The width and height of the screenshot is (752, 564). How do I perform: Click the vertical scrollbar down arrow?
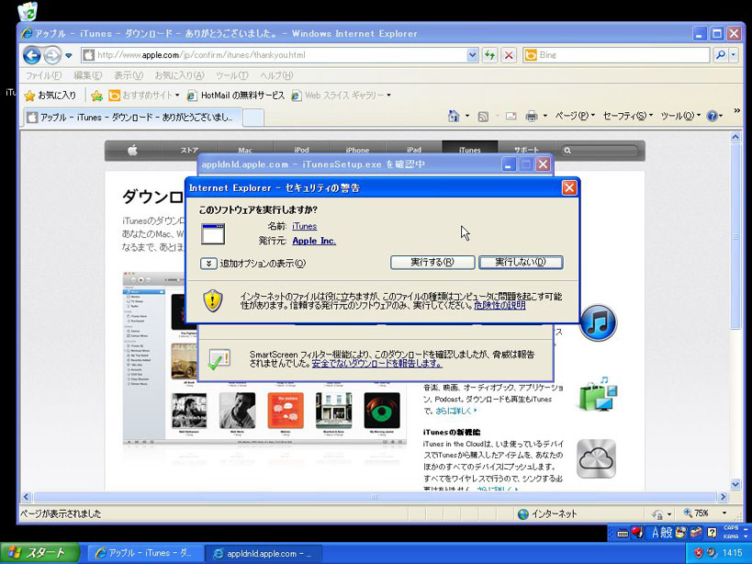(x=735, y=484)
